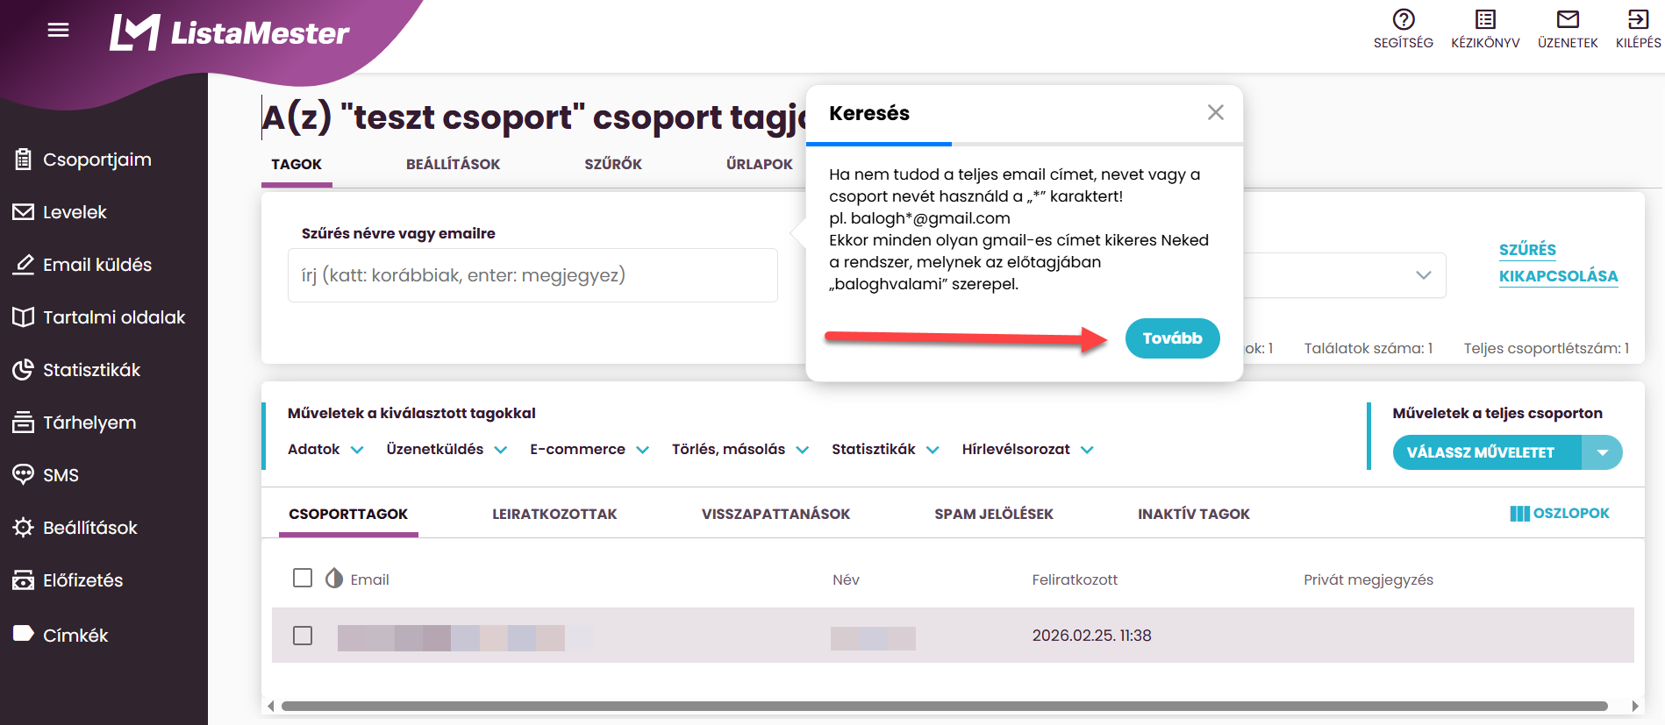Open the hamburger menu icon
Viewport: 1665px width, 725px height.
[58, 30]
